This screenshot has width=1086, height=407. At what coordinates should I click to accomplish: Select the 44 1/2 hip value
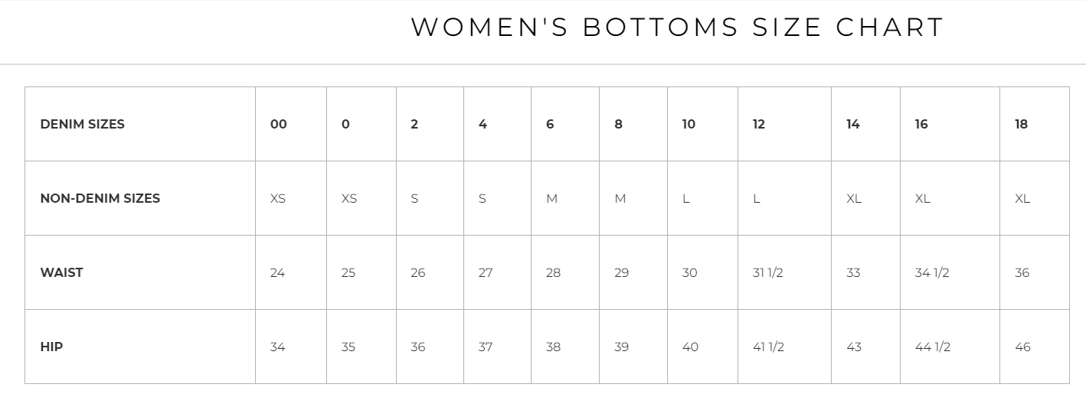[x=933, y=347]
